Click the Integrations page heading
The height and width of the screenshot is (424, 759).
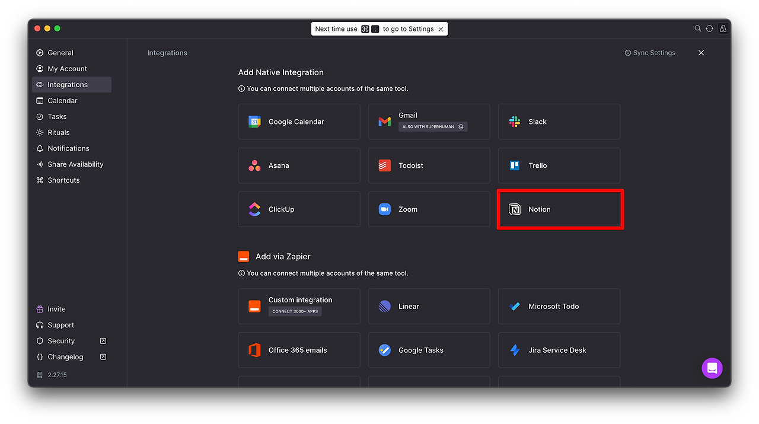click(167, 53)
